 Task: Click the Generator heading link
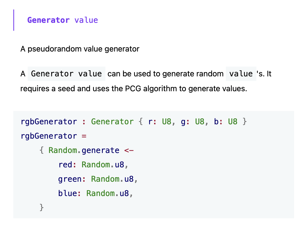click(48, 20)
